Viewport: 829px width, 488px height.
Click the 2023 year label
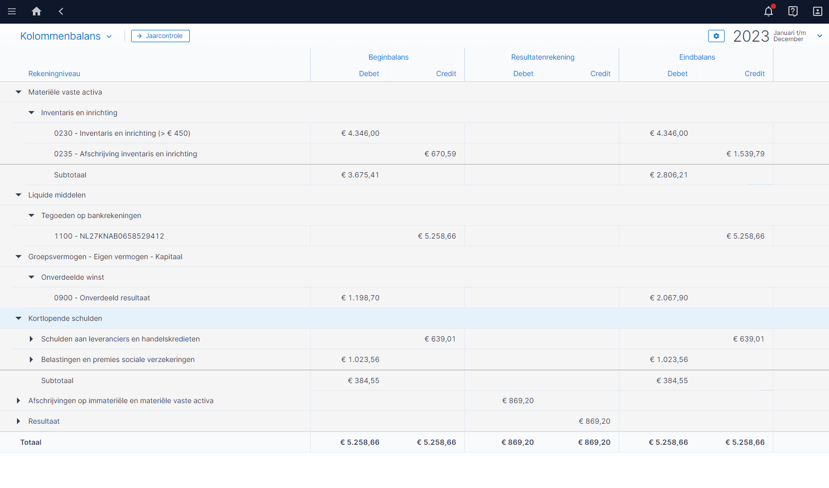(751, 36)
